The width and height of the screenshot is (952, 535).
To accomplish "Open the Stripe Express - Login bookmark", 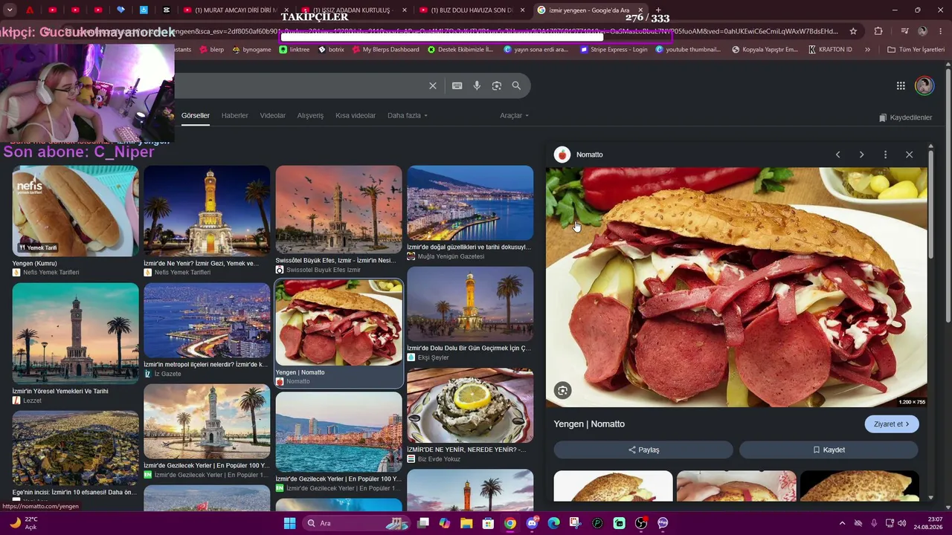I will tap(614, 50).
